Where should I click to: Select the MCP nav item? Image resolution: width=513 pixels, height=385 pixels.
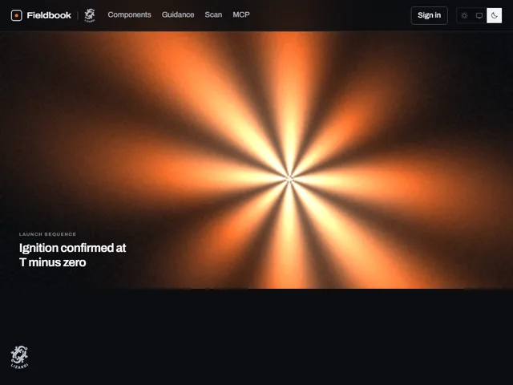click(241, 14)
